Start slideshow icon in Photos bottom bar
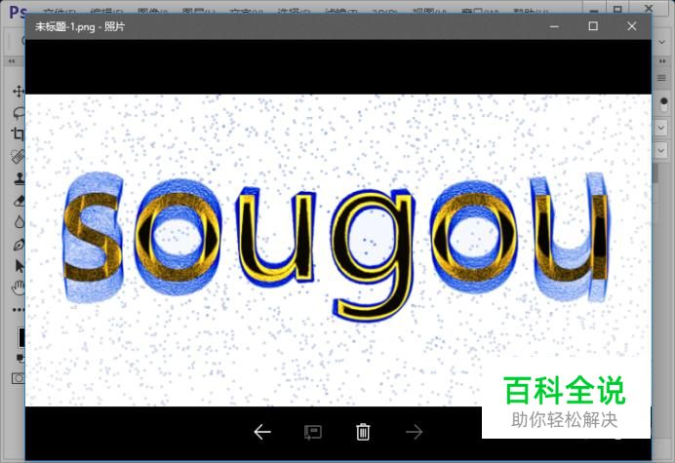The width and height of the screenshot is (675, 463). 313,432
